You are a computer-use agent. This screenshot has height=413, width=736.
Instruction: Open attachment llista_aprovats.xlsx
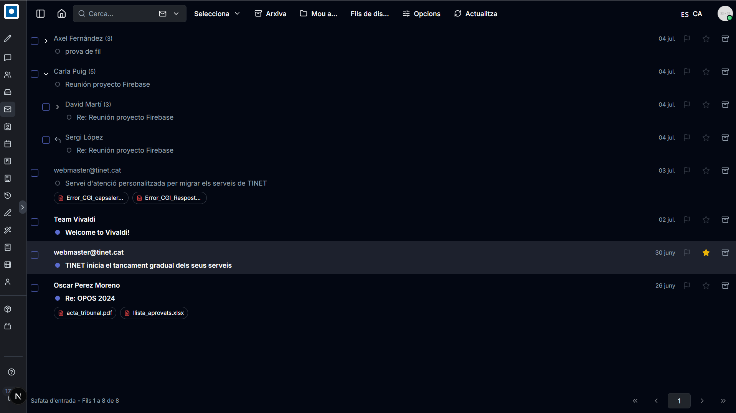[x=154, y=313]
